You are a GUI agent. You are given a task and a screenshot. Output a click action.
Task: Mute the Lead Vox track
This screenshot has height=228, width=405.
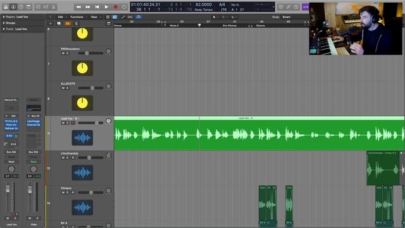63,123
